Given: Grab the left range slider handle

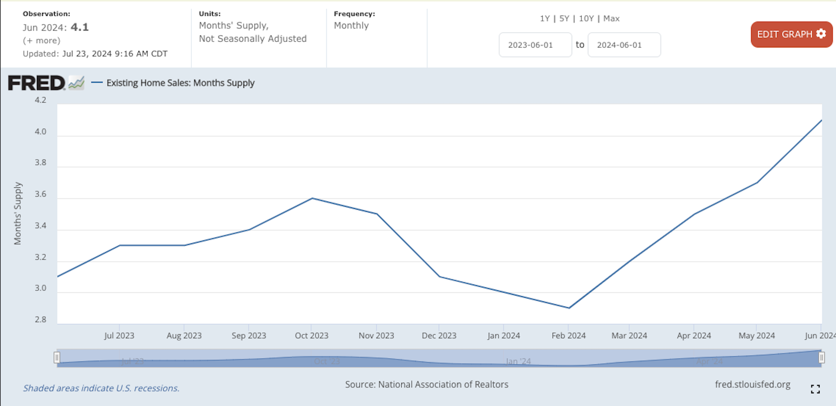Looking at the screenshot, I should click(57, 358).
